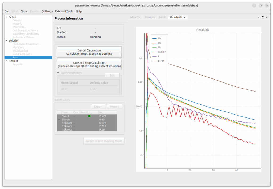Click the UX (4) parameter row
The image size is (273, 189).
pos(89,89)
